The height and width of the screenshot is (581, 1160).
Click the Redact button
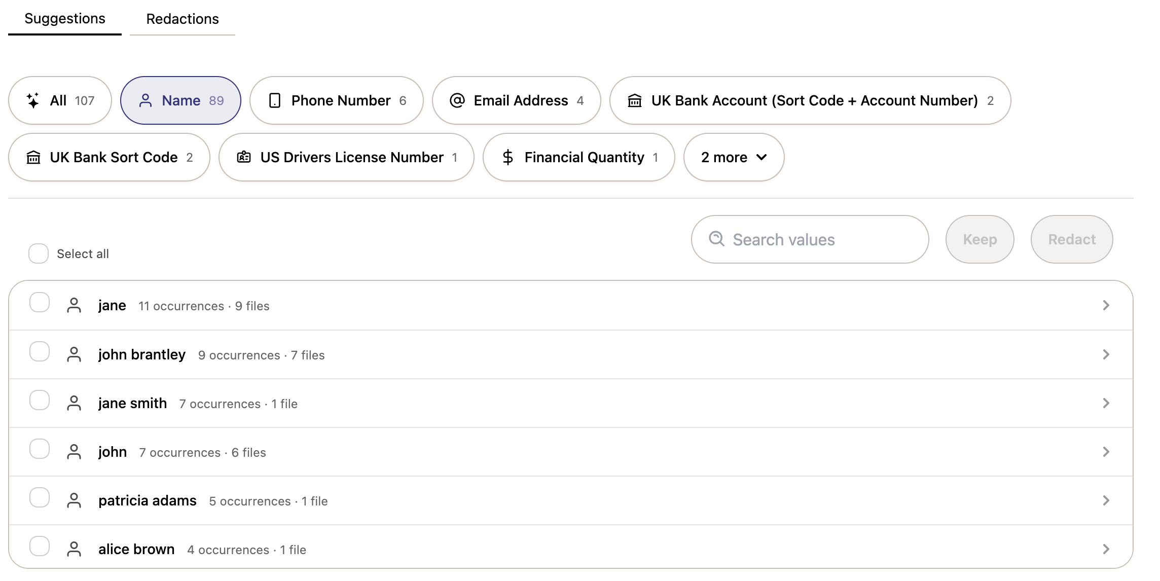[x=1072, y=239]
